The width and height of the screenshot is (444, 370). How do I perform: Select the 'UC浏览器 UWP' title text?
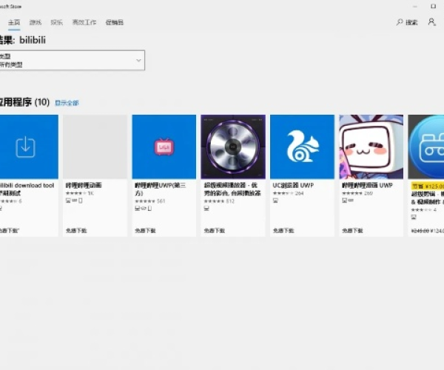(x=293, y=186)
